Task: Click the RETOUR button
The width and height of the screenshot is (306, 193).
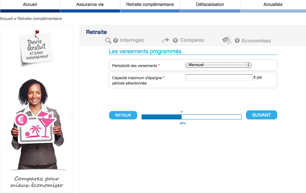Action: [123, 115]
